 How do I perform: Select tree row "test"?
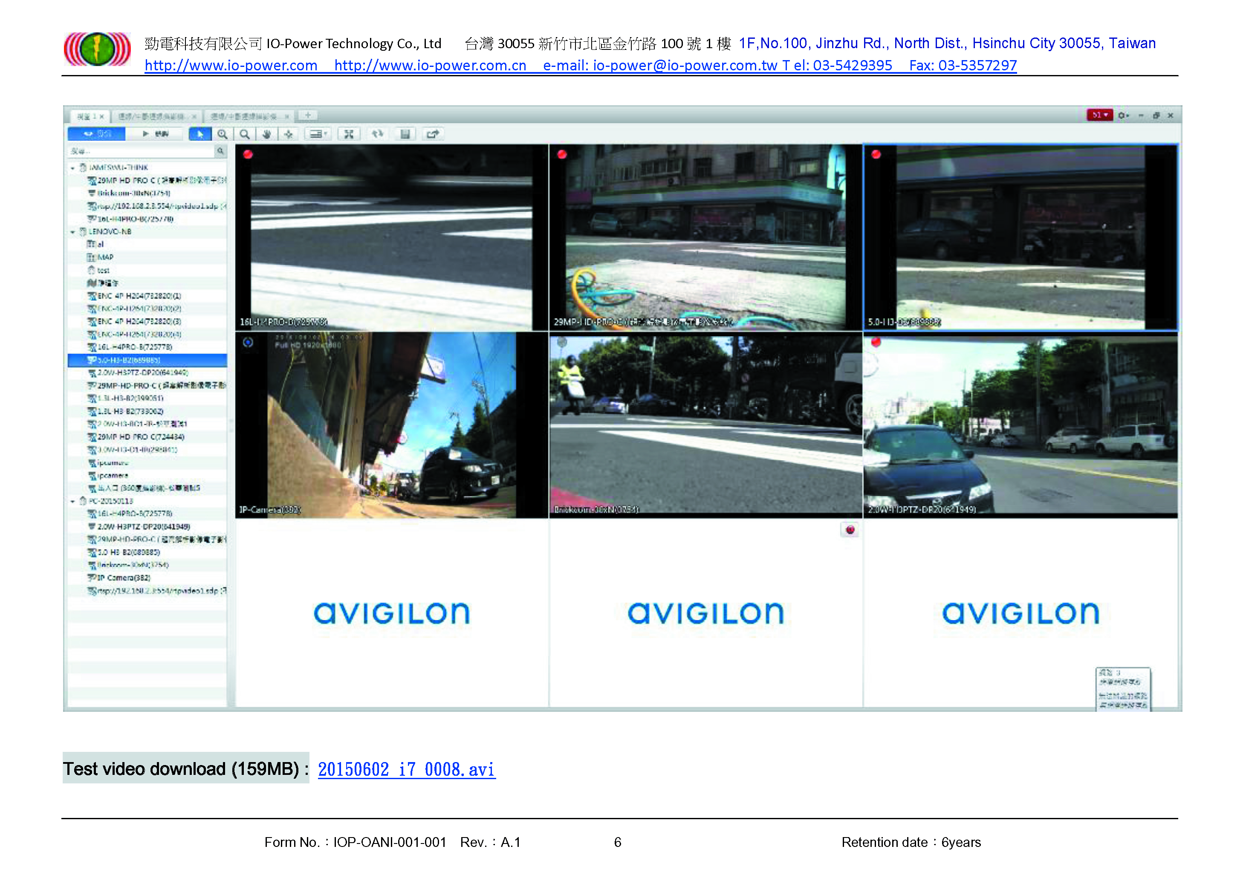pos(147,270)
